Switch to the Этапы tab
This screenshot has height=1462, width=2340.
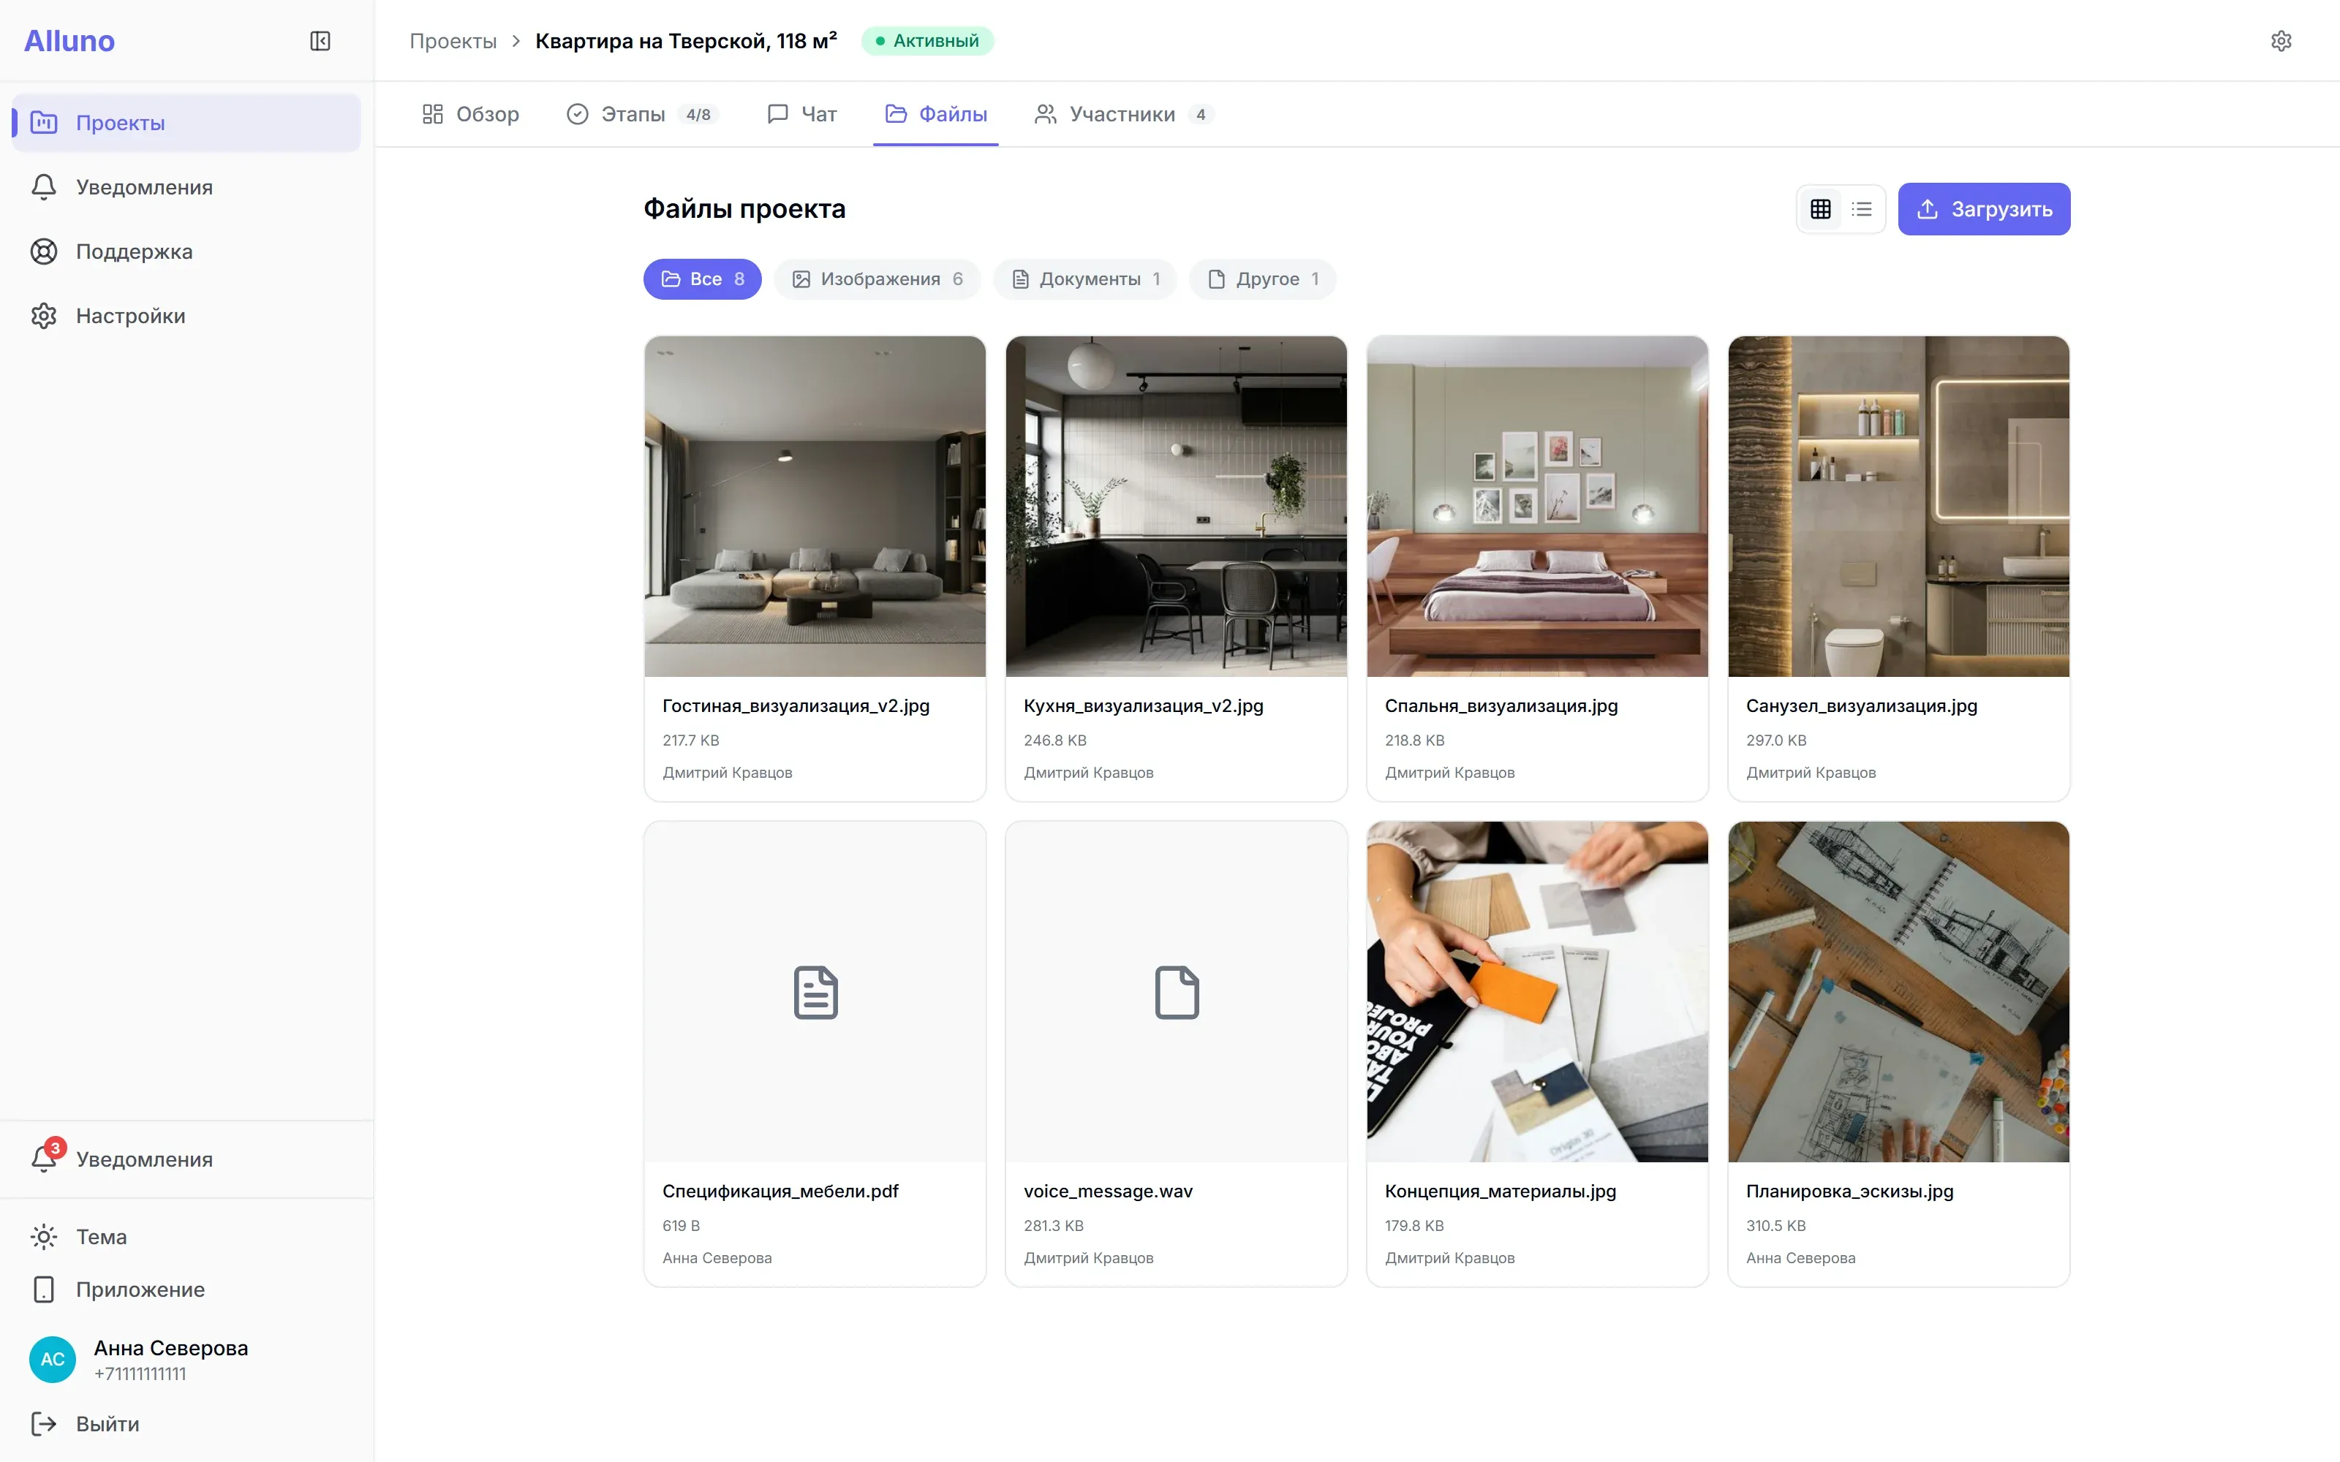point(643,114)
